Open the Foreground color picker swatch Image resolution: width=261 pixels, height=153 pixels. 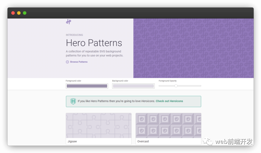[87, 86]
